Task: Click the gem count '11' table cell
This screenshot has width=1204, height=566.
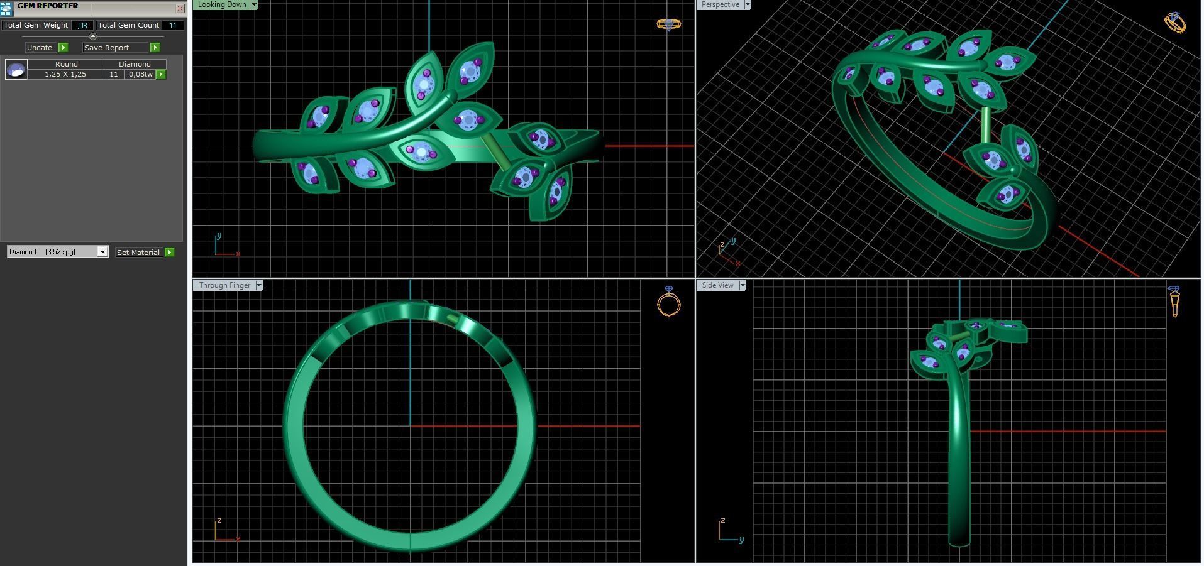Action: (x=113, y=74)
